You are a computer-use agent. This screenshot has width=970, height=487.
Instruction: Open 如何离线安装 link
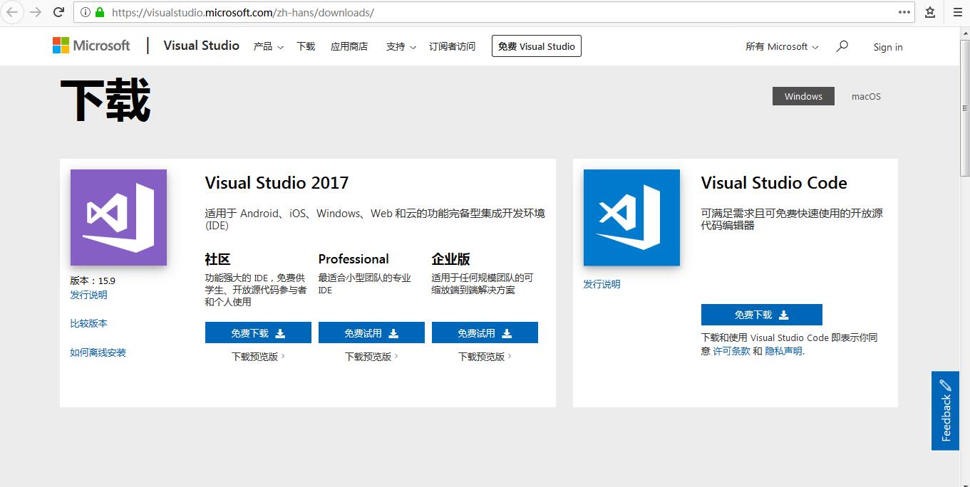(98, 352)
